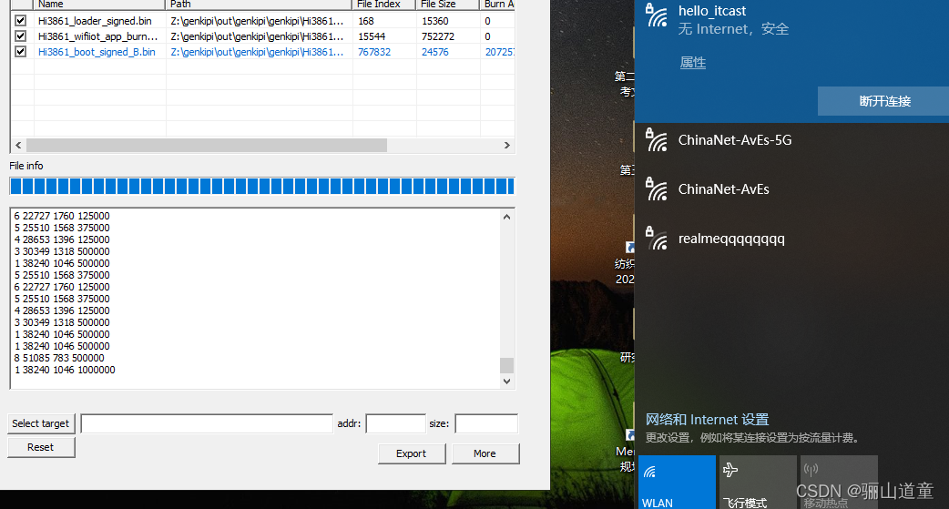Click the hello_itcast Wi-Fi signal icon
This screenshot has width=949, height=509.
(x=656, y=15)
